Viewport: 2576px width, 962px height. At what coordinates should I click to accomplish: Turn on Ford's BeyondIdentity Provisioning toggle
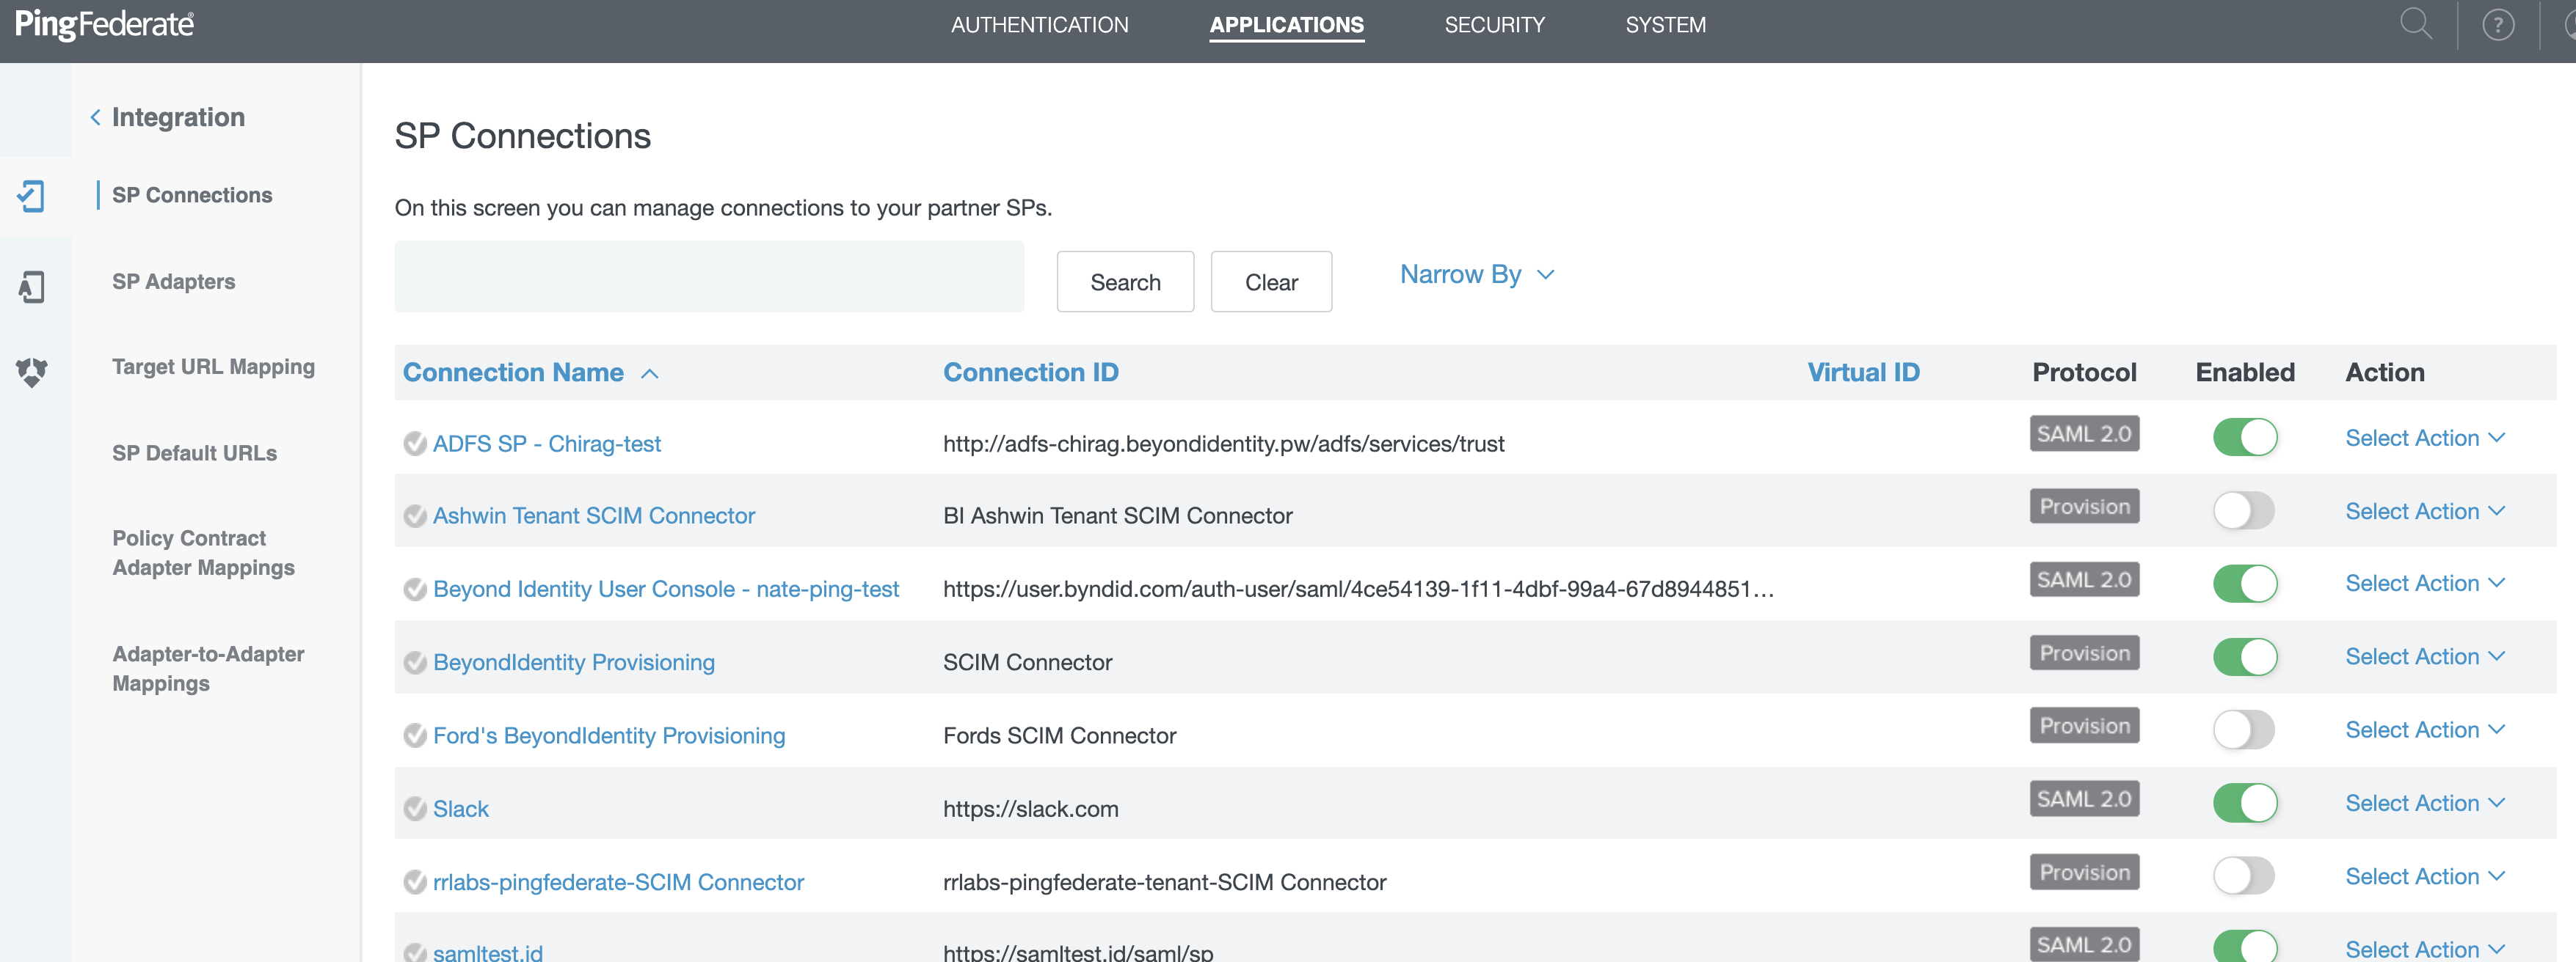pos(2244,730)
